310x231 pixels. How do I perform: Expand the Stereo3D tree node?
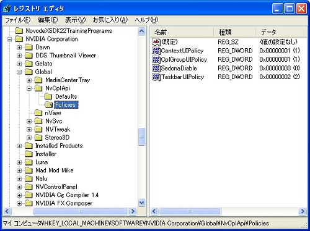(29, 138)
